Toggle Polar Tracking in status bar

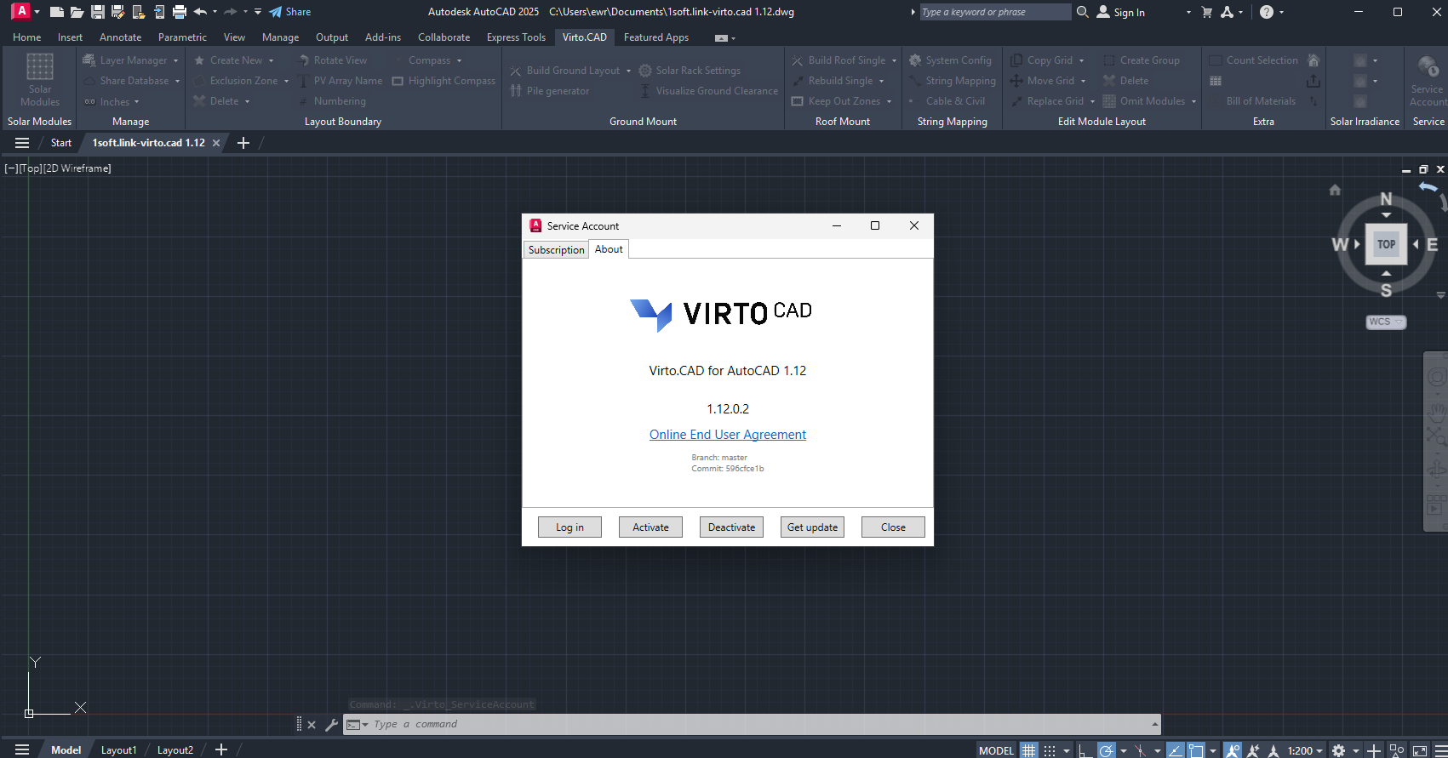[1106, 750]
